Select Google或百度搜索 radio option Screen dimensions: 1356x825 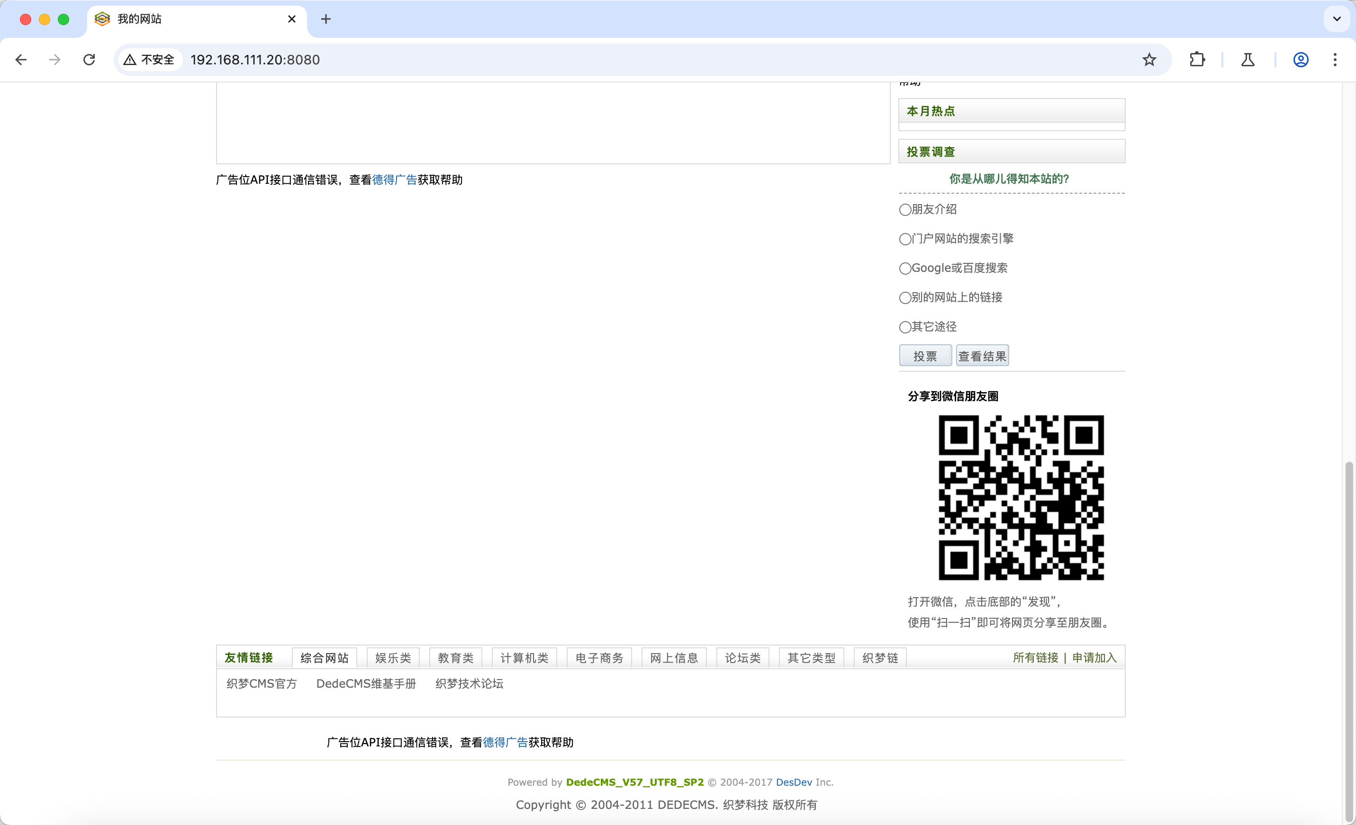point(905,269)
